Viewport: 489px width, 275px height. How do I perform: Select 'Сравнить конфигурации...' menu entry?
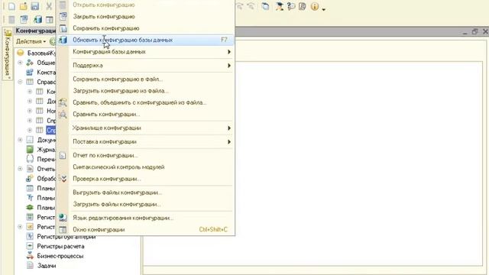pyautogui.click(x=145, y=114)
